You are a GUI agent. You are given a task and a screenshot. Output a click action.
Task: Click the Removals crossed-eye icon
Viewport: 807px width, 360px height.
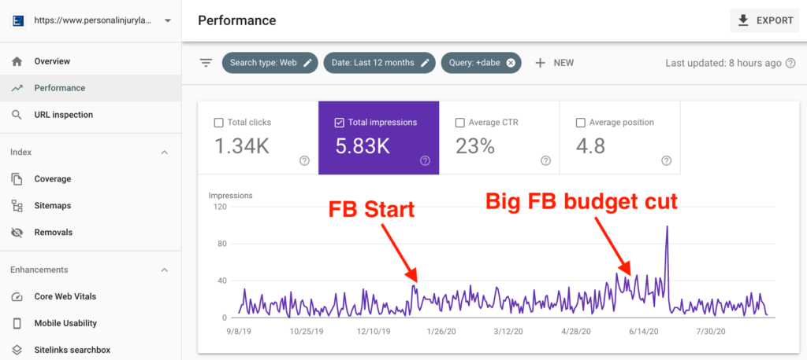(17, 232)
